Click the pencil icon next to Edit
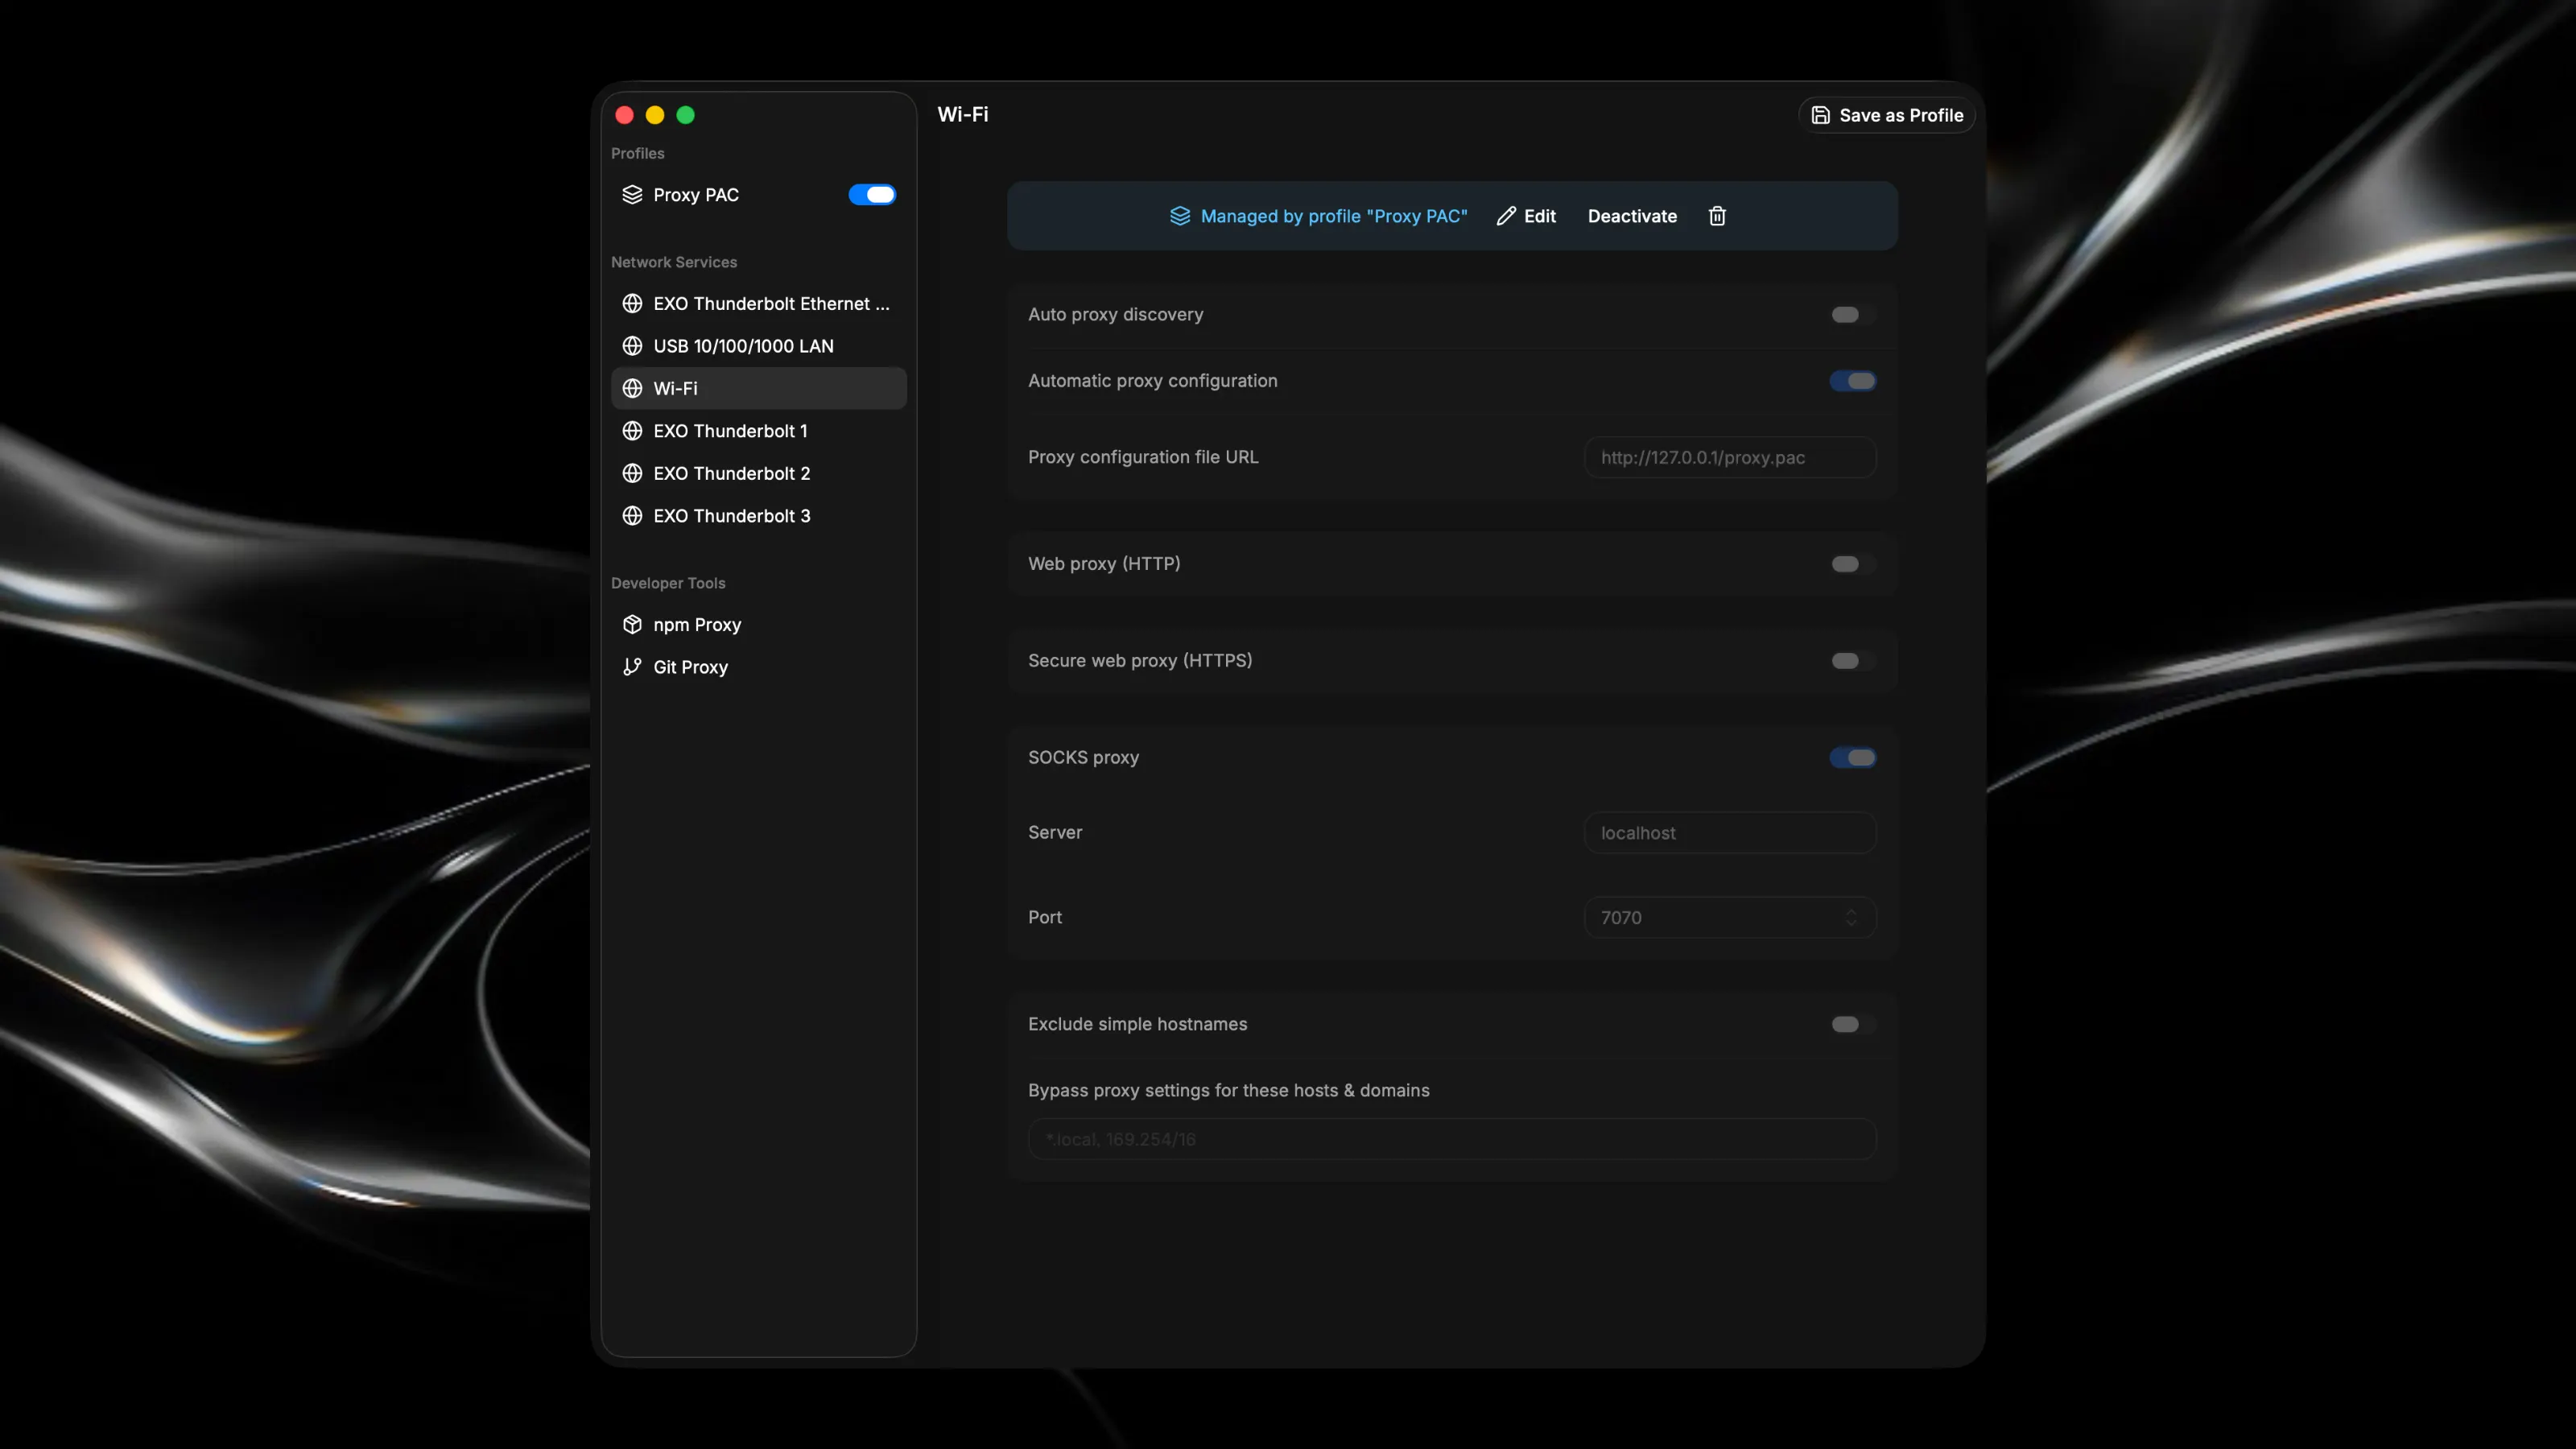Screen dimensions: 2576x1449 tap(1506, 216)
